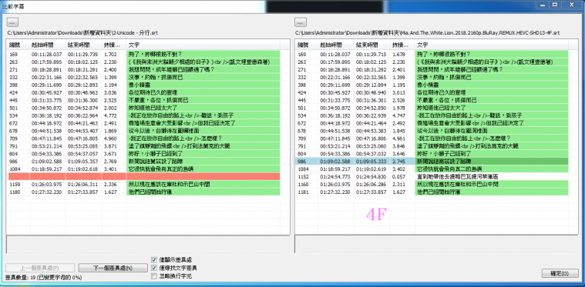The width and height of the screenshot is (585, 287).
Task: Select right row 1084 ending 01:19:02.619
Action: pyautogui.click(x=432, y=169)
